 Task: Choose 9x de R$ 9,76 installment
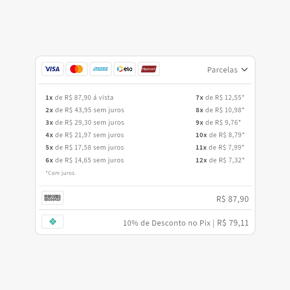pyautogui.click(x=218, y=122)
